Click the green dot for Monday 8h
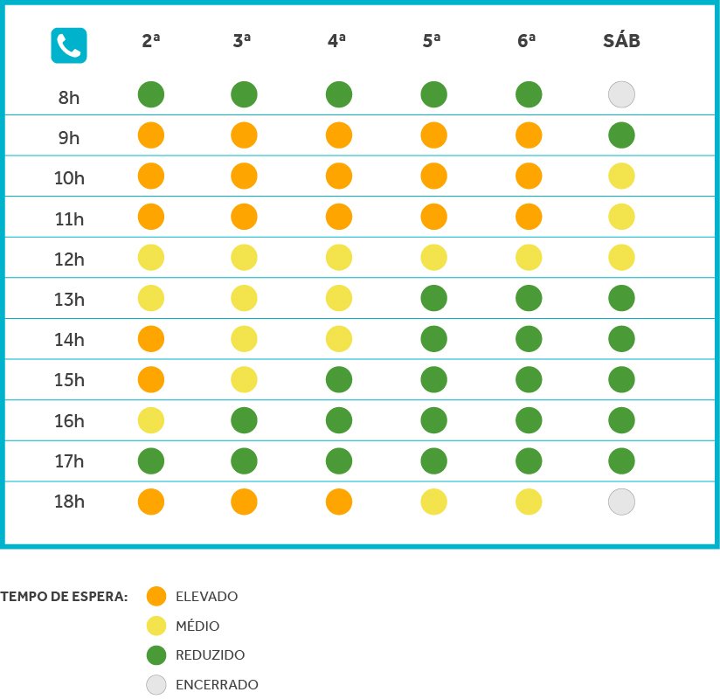This screenshot has height=699, width=720. 151,94
